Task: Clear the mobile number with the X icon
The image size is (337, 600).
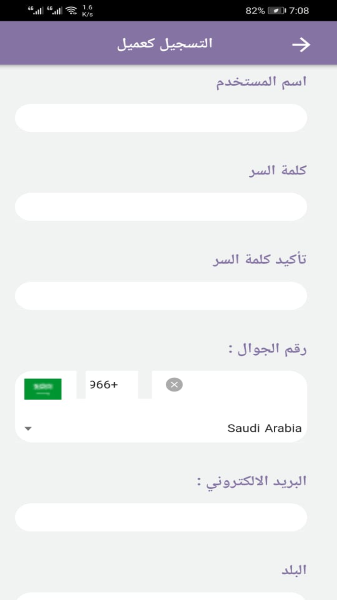Action: click(174, 385)
